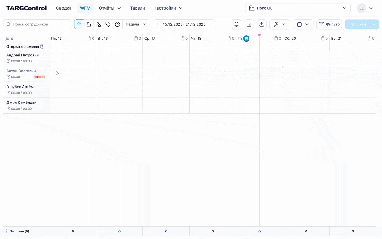Open the Табели tab
This screenshot has height=239, width=382.
138,8
